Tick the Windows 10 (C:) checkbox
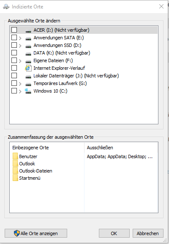This screenshot has height=244, width=169. (14, 91)
